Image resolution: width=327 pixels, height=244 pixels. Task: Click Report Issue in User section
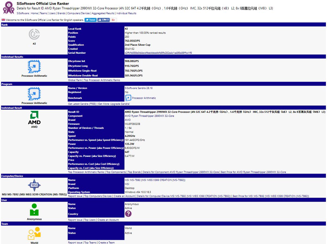pos(75,220)
